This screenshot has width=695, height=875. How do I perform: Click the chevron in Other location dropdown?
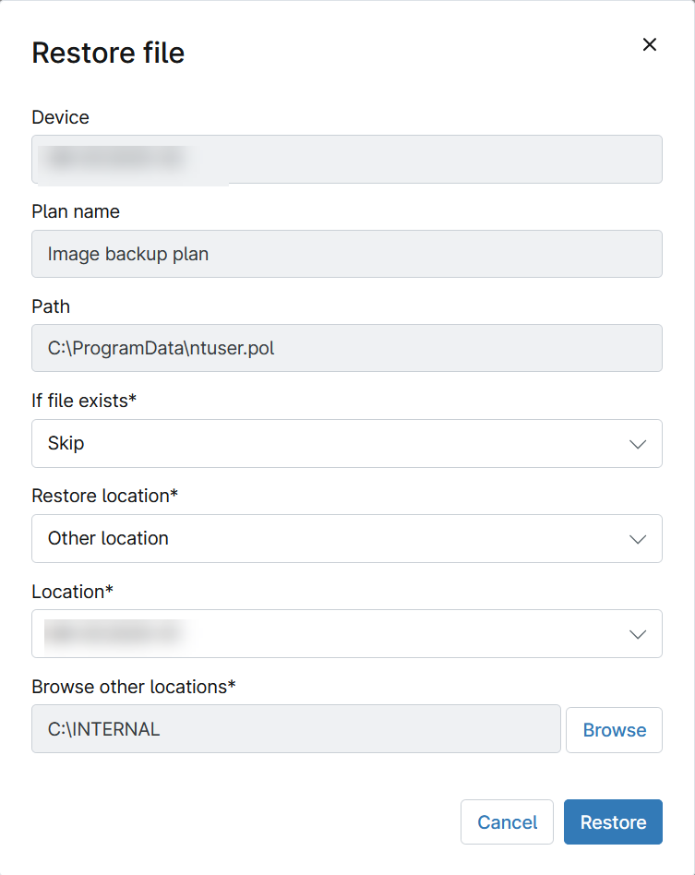(x=637, y=539)
